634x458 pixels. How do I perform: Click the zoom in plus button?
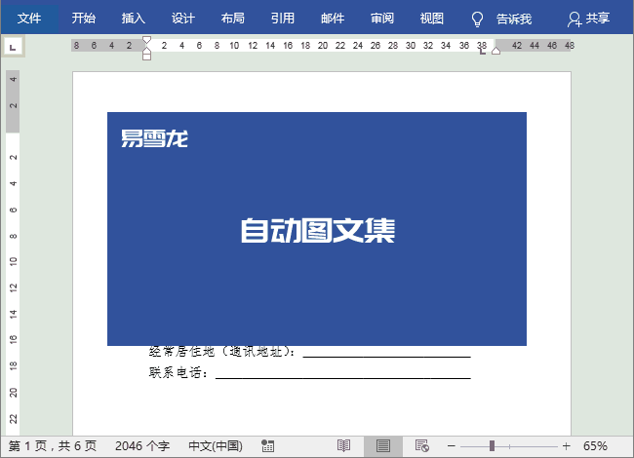566,446
